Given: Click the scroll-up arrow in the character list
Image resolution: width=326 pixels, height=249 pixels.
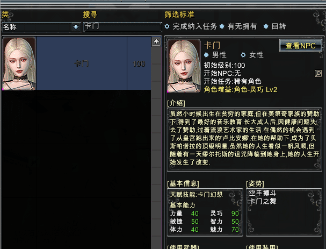Looking at the screenshot, I should 156,41.
